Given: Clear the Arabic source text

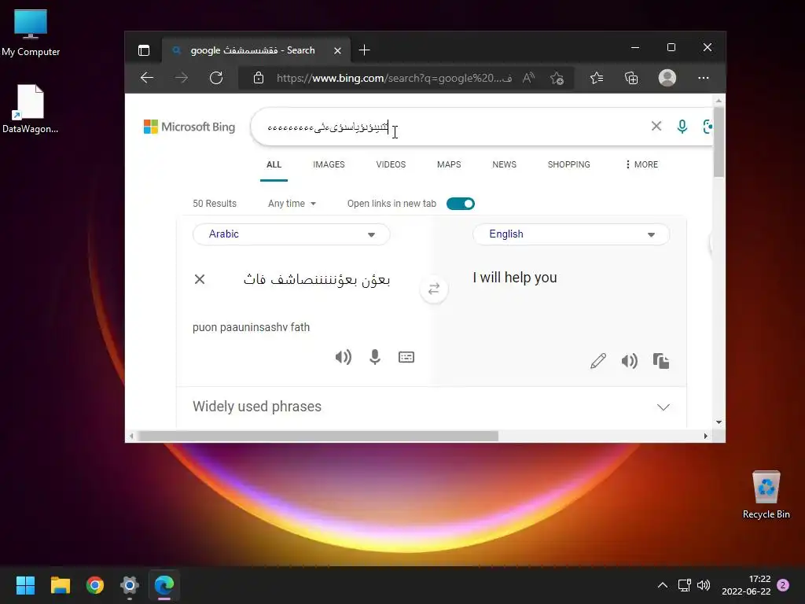Looking at the screenshot, I should coord(200,279).
